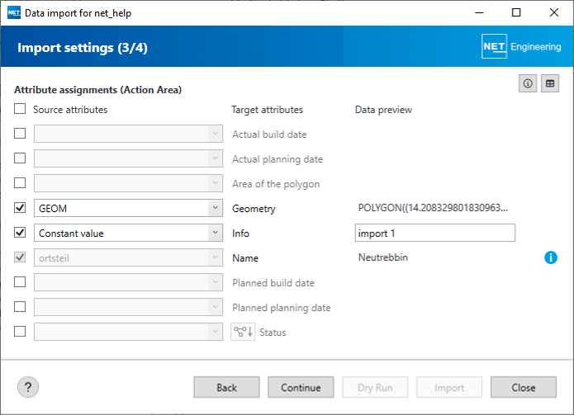Enable the Actual build date checkbox
The image size is (574, 415).
20,134
